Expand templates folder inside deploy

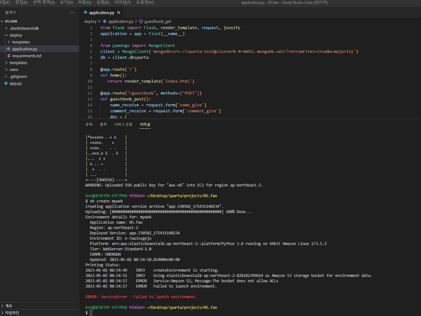(9, 42)
